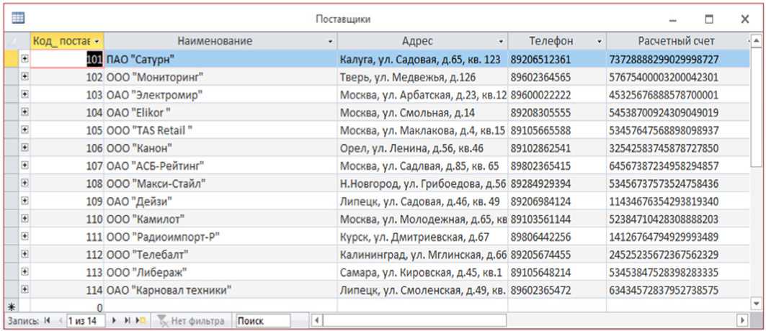This screenshot has height=331, width=766.
Task: Click vertical scrollbar down arrow
Action: [x=754, y=303]
